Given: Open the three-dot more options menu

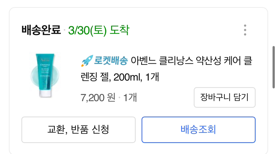Looking at the screenshot, I should [x=245, y=30].
